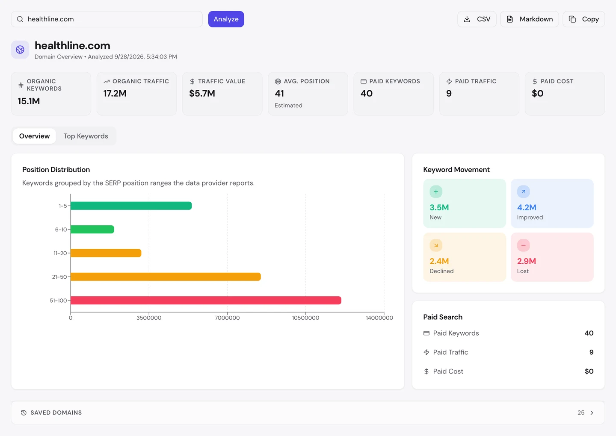Screen dimensions: 616x436
Task: Click the Domain Overview analyzed timestamp text
Action: click(106, 57)
